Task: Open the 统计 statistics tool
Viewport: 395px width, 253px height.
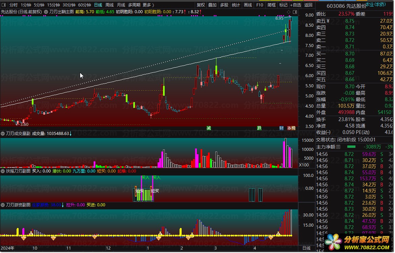Action: click(236, 5)
